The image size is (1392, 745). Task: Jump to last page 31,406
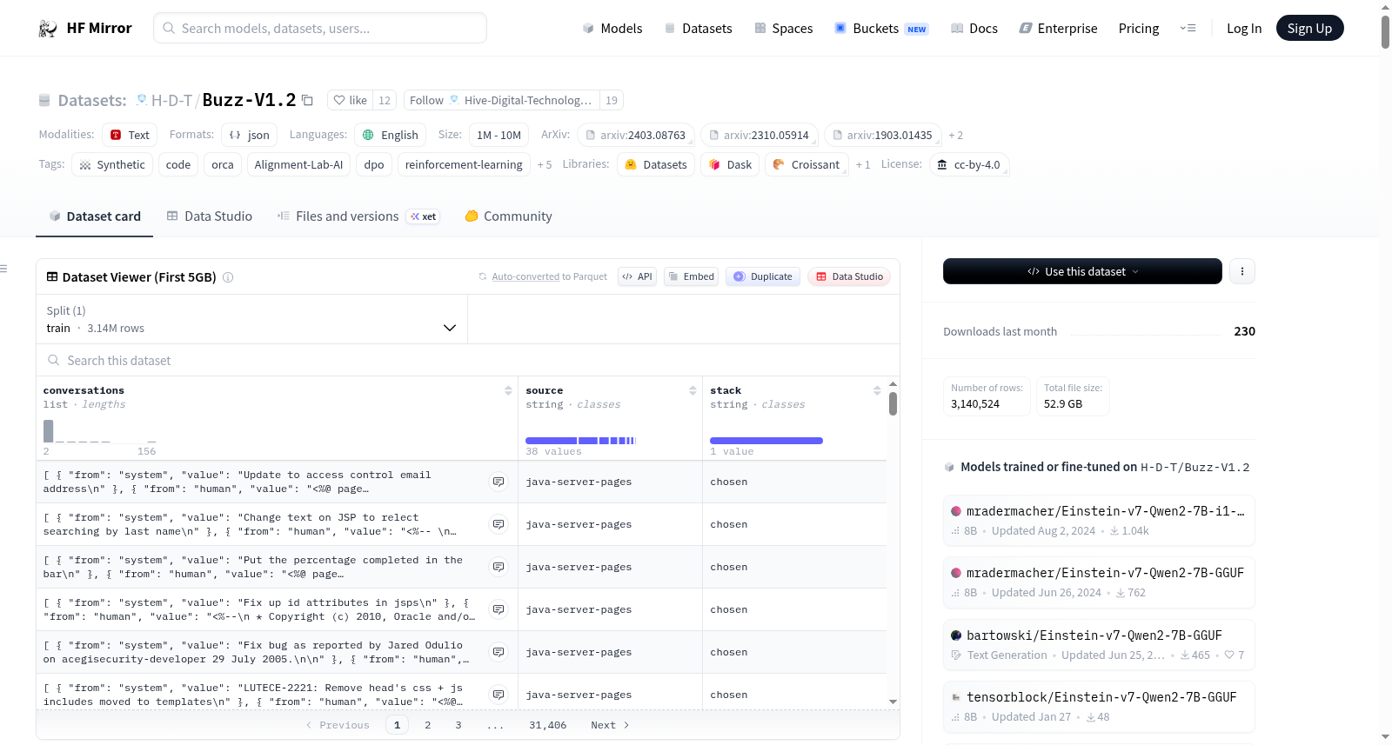point(548,725)
